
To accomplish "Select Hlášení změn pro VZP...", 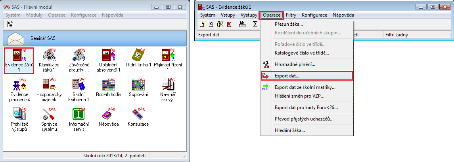I will 307,96.
